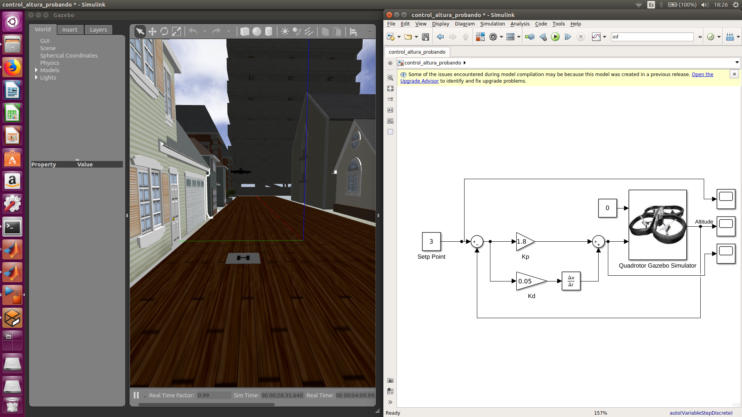Image resolution: width=742 pixels, height=417 pixels.
Task: Expand the Models tree item
Action: point(36,70)
